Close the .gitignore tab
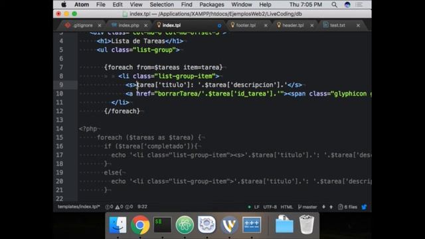The image size is (425, 239). (x=100, y=25)
